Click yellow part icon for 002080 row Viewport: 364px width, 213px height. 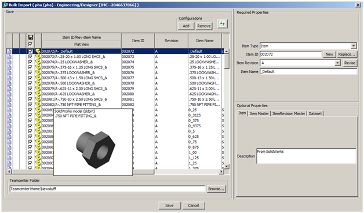(38, 94)
